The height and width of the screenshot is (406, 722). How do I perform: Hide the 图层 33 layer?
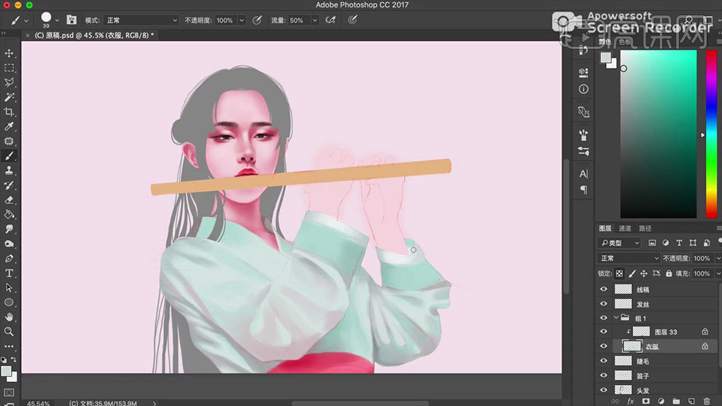click(604, 332)
